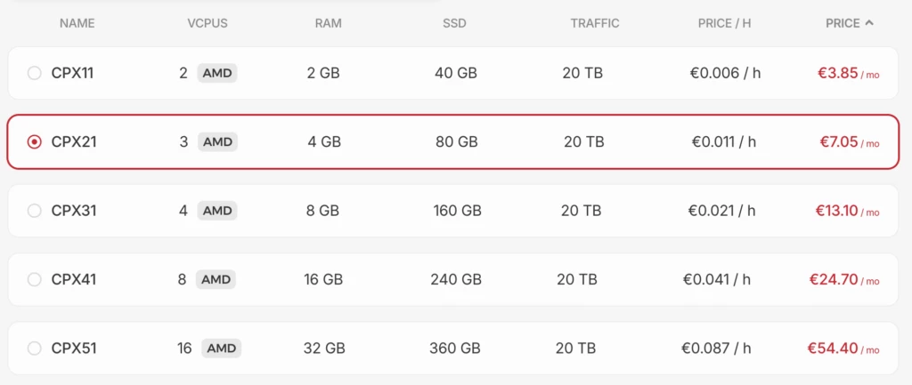
Task: Sort by RAM column header
Action: point(328,23)
